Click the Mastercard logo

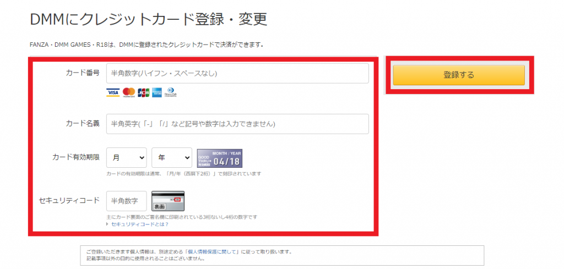coord(129,92)
